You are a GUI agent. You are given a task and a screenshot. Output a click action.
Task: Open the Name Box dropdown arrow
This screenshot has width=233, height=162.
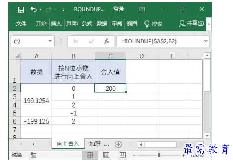pos(50,41)
